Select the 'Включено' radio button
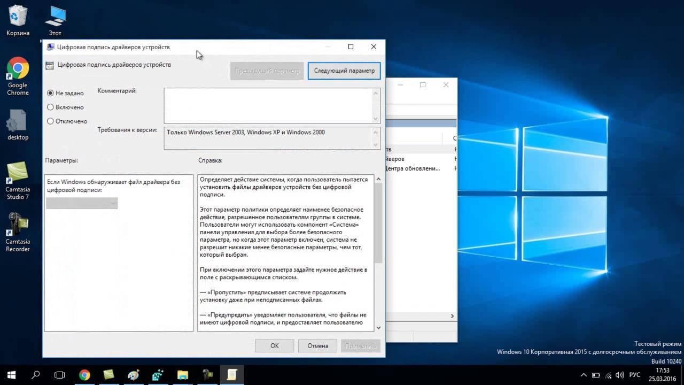The image size is (684, 385). 50,107
